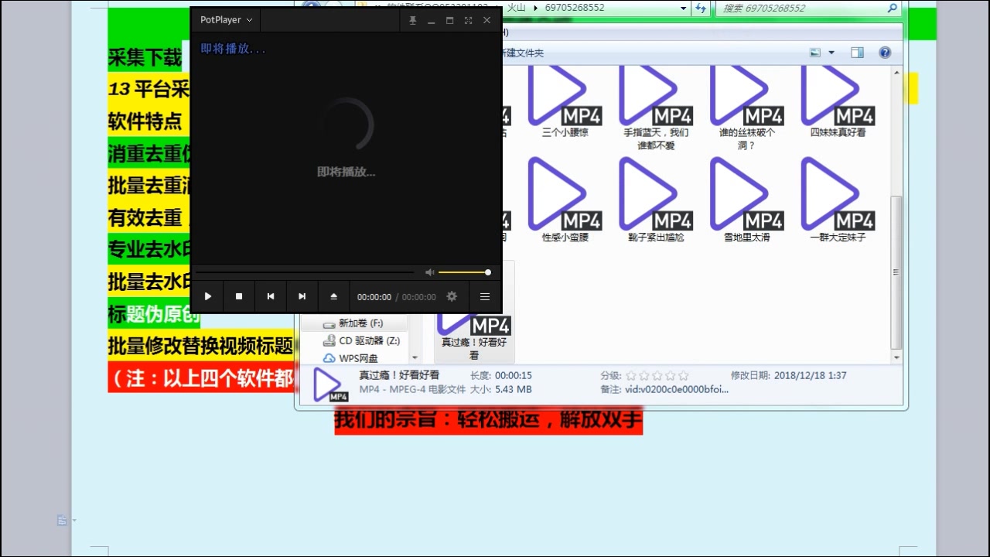Select 新加卷 (F:) in the navigation pane
Viewport: 990px width, 557px height.
(360, 323)
